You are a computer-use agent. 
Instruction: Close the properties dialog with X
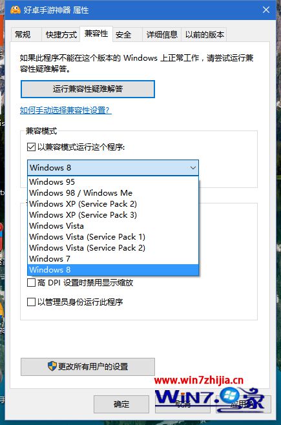[266, 10]
